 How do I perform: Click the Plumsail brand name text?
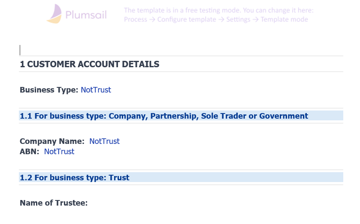(x=86, y=15)
